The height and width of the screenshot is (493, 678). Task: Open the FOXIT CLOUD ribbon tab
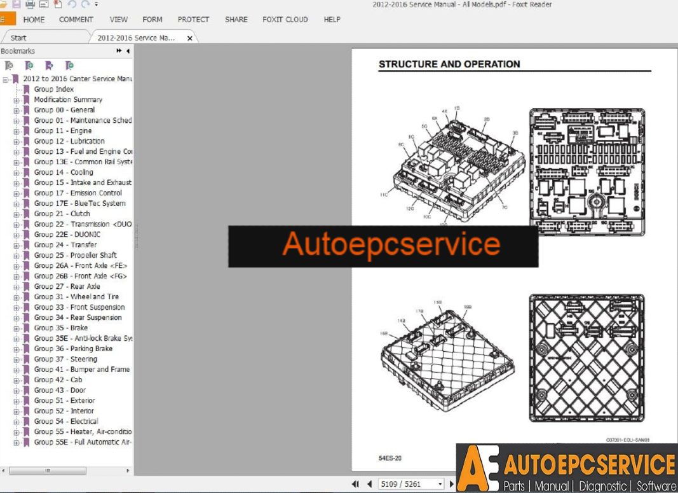(285, 20)
